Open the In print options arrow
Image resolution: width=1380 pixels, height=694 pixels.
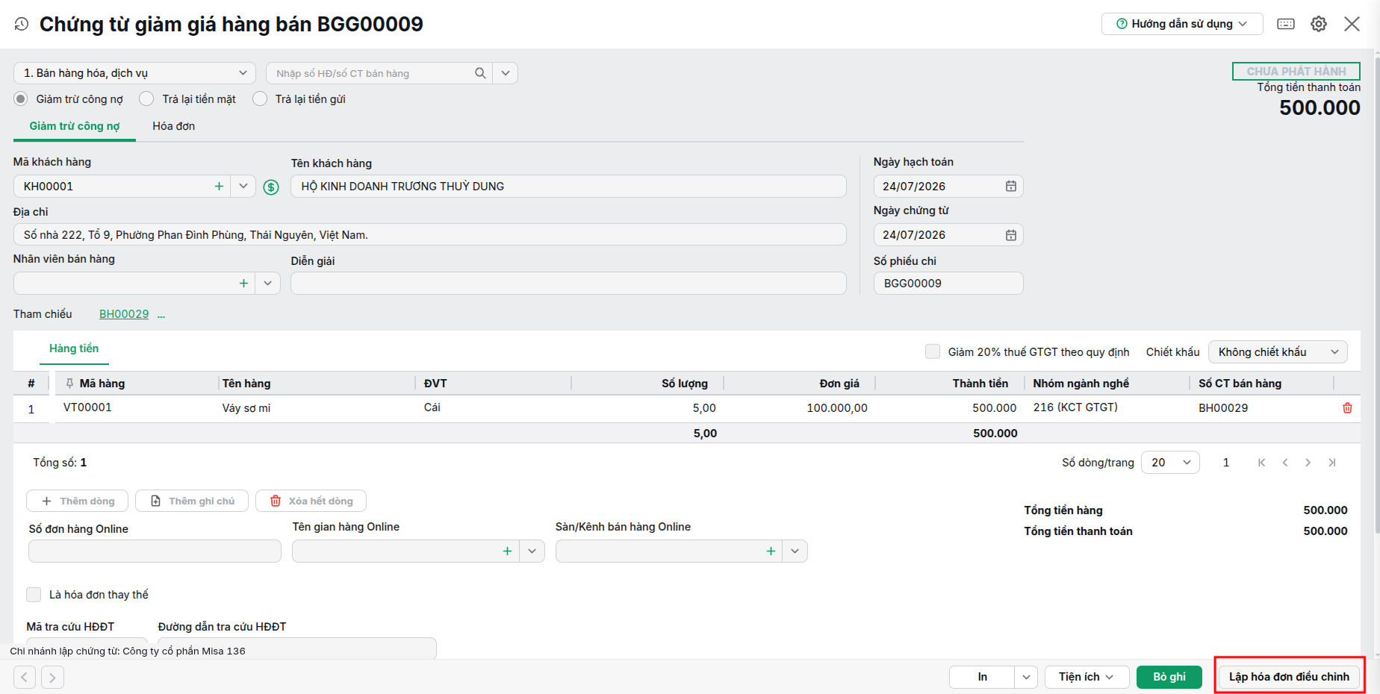click(x=1026, y=677)
